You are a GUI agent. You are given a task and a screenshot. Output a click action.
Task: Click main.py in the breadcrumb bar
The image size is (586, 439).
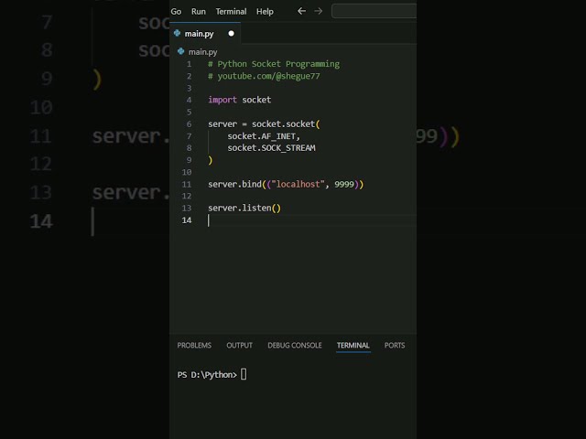(x=202, y=52)
